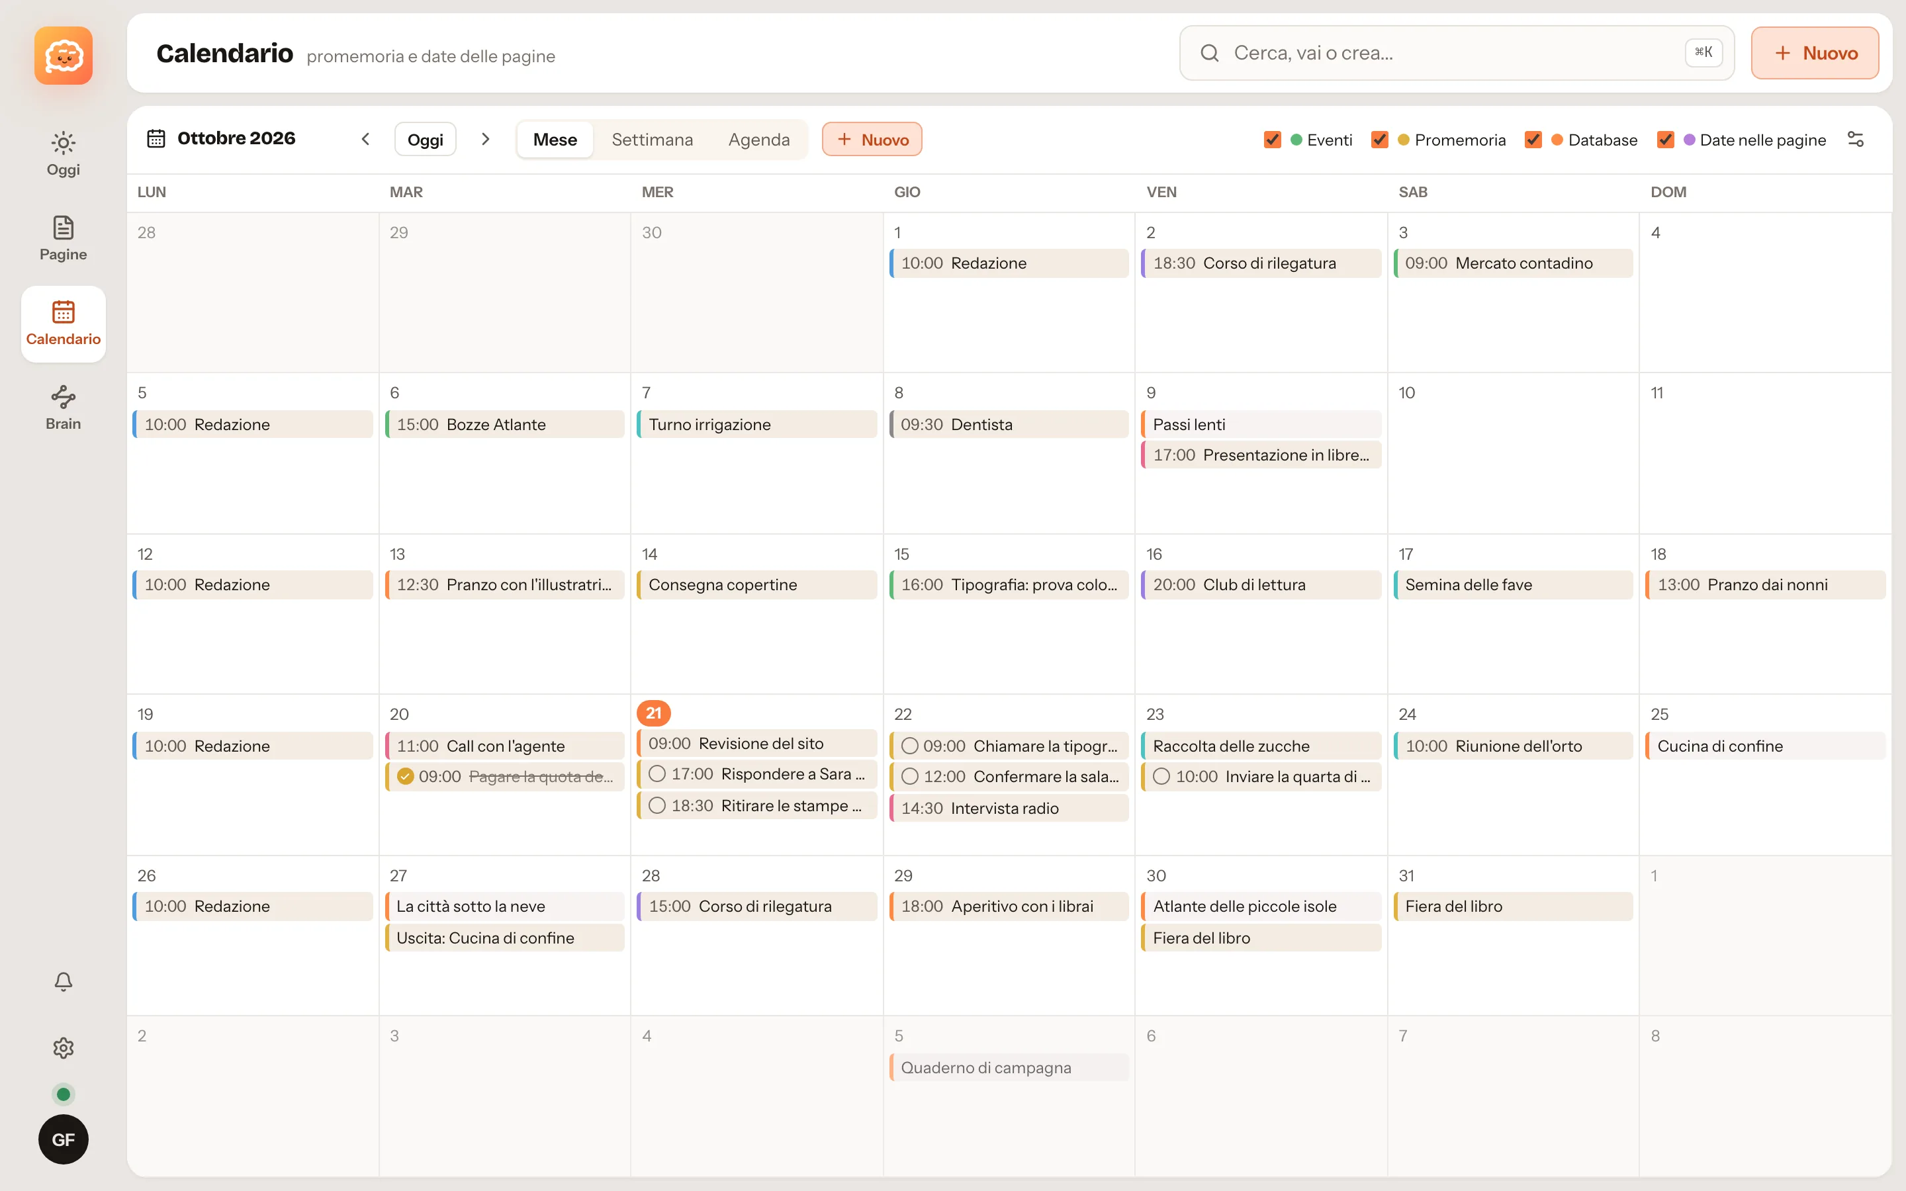Go to next month with right chevron
This screenshot has height=1191, width=1906.
485,140
